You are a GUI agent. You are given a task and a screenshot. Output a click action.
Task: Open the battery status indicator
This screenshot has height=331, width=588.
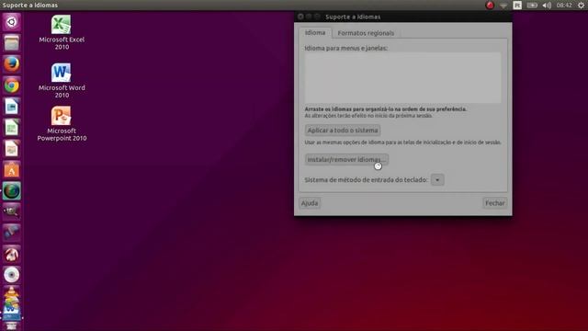tap(532, 6)
